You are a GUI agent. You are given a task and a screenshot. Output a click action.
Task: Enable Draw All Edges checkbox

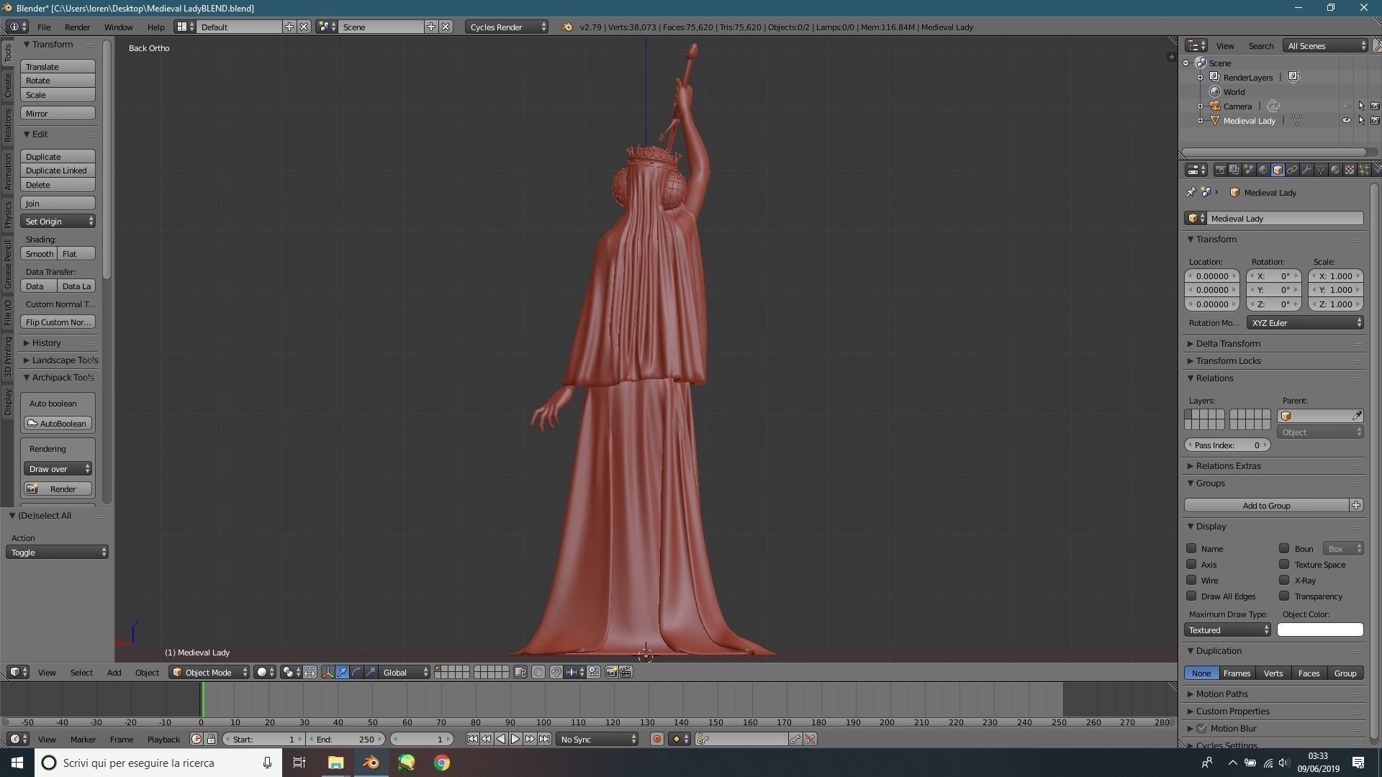point(1191,596)
